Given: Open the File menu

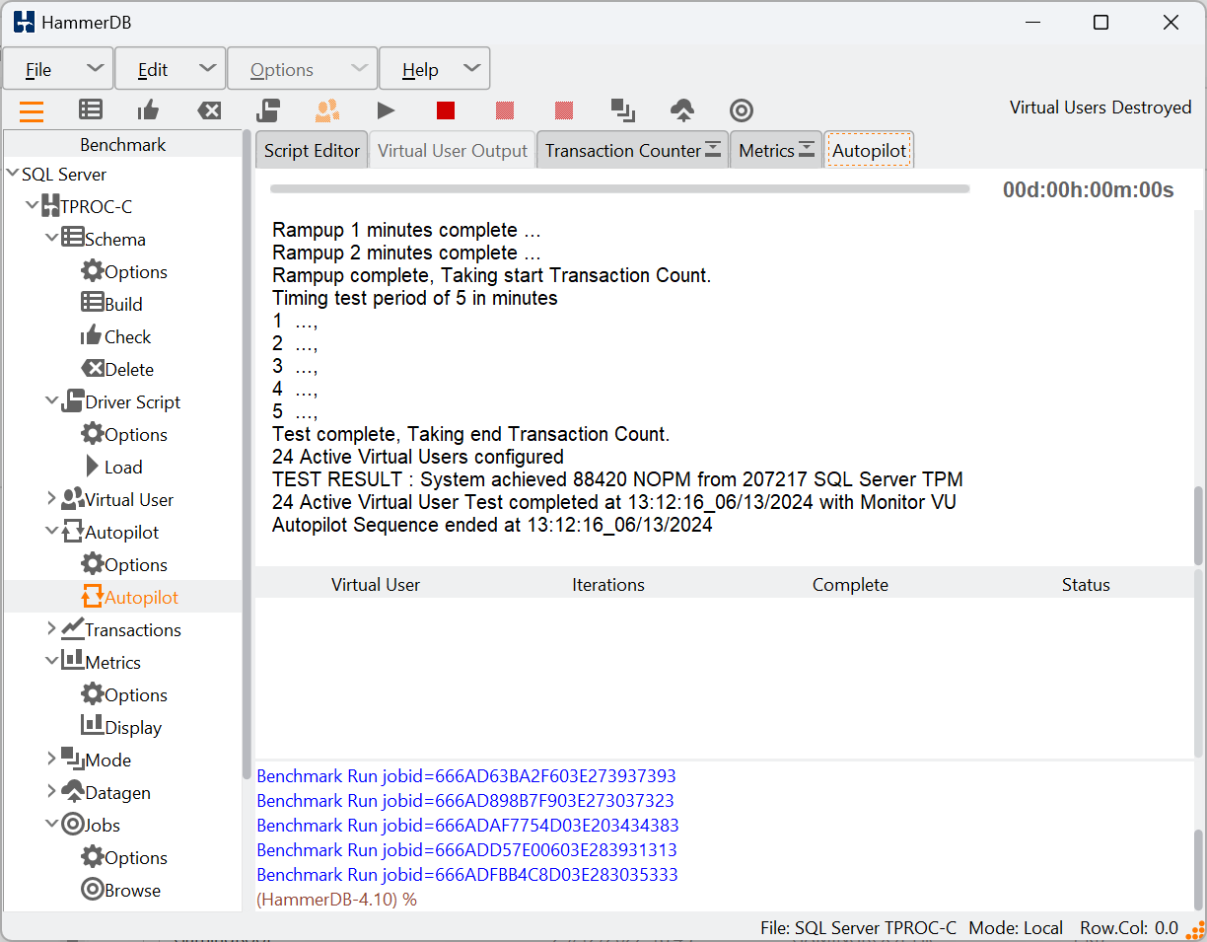Looking at the screenshot, I should click(57, 69).
